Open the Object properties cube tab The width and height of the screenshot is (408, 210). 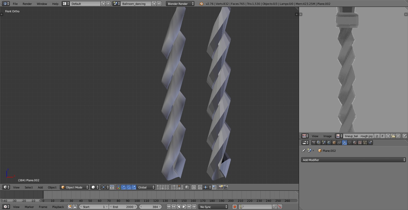point(334,143)
